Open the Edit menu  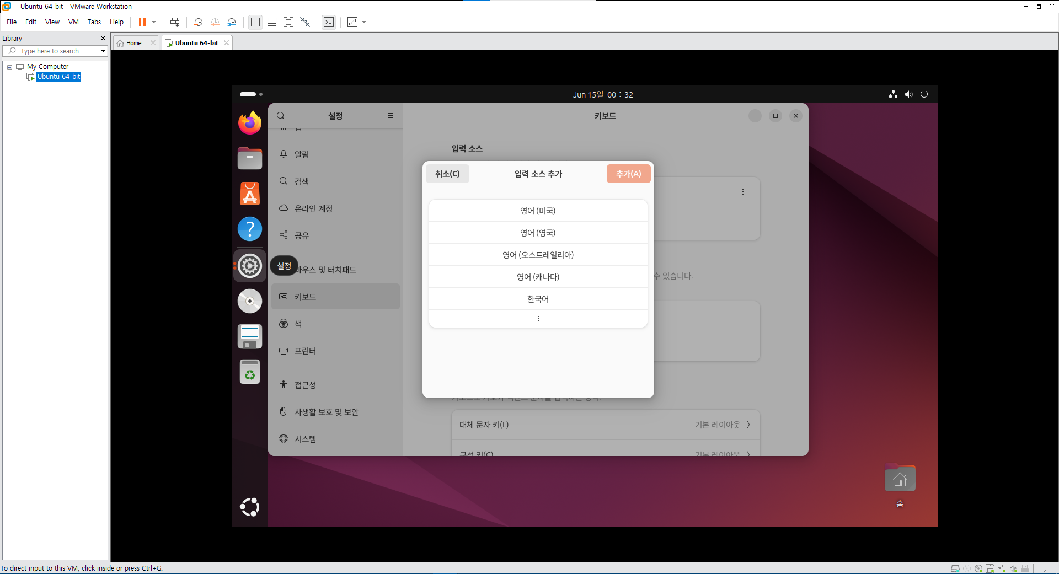tap(31, 22)
